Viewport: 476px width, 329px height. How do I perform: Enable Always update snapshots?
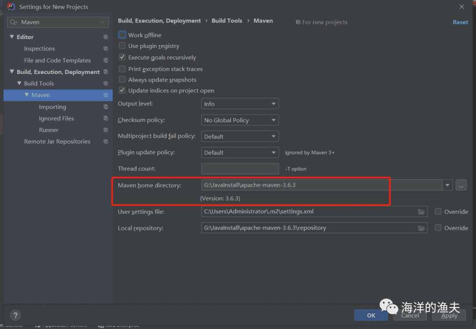122,79
